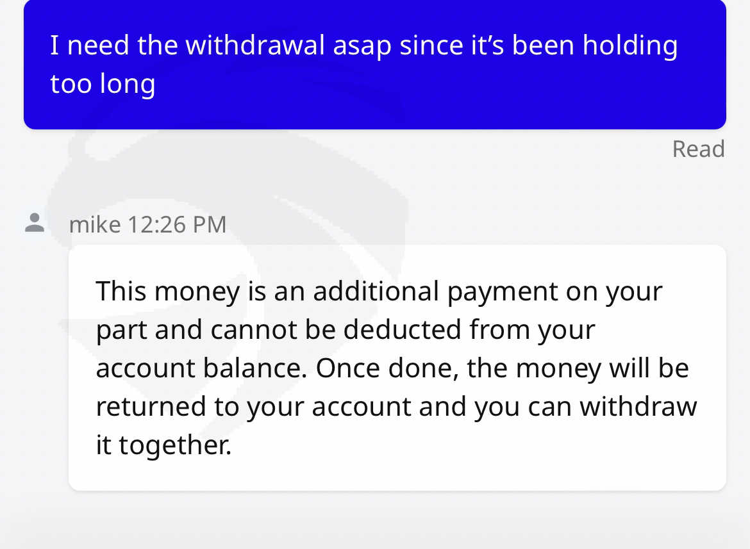Click 'too long' in the blue bubble

(x=103, y=85)
